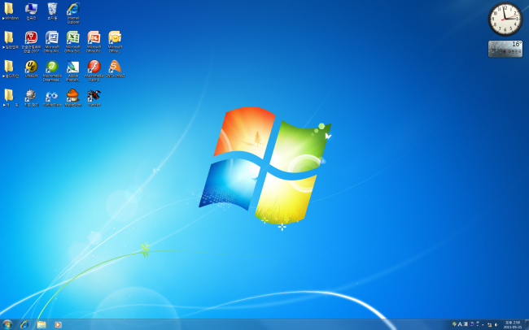Screen dimensions: 529x330
Task: Click the analog clock gadget
Action: click(505, 19)
